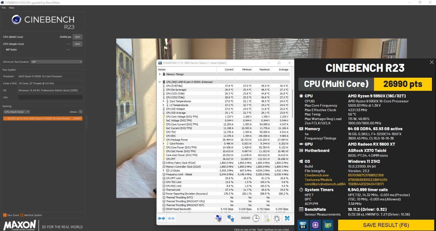436x231 pixels.
Task: Click the AMD Ryzen 9 5950X Processor field
Action: coord(50,76)
